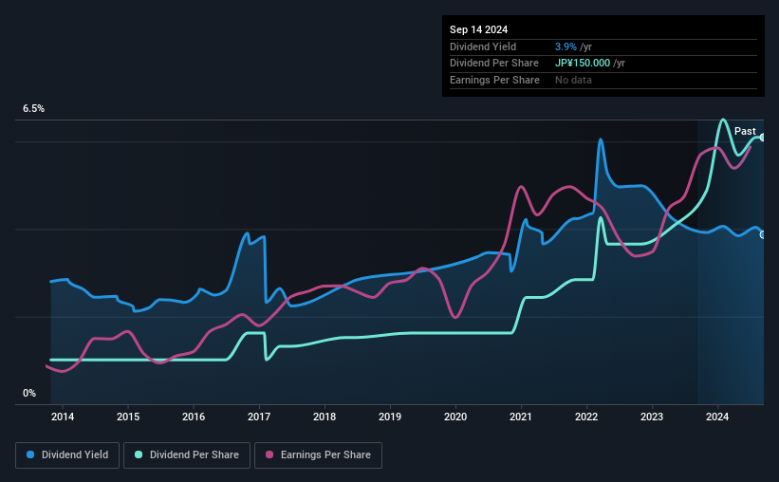Toggle the Dividend Per Share legend button
This screenshot has width=779, height=482.
click(187, 455)
